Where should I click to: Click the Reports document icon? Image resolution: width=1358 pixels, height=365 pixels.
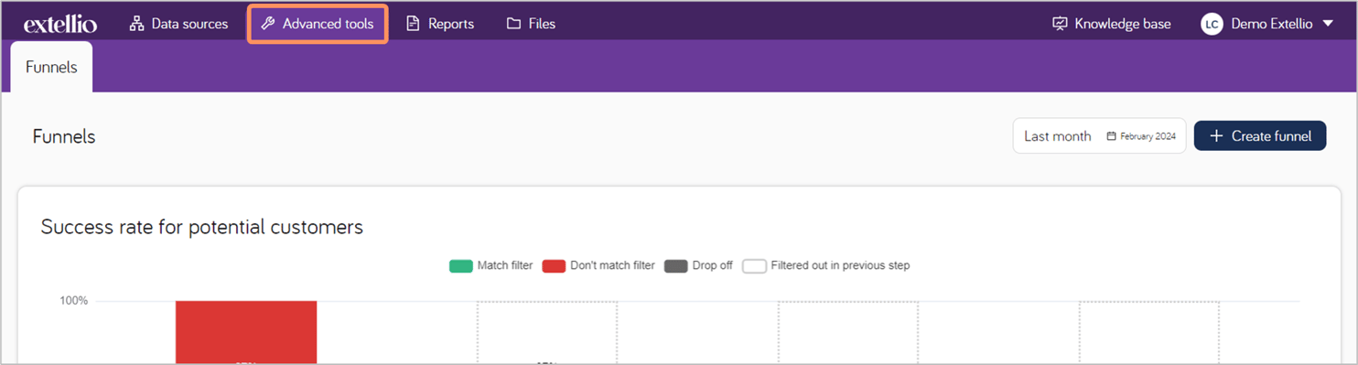413,24
